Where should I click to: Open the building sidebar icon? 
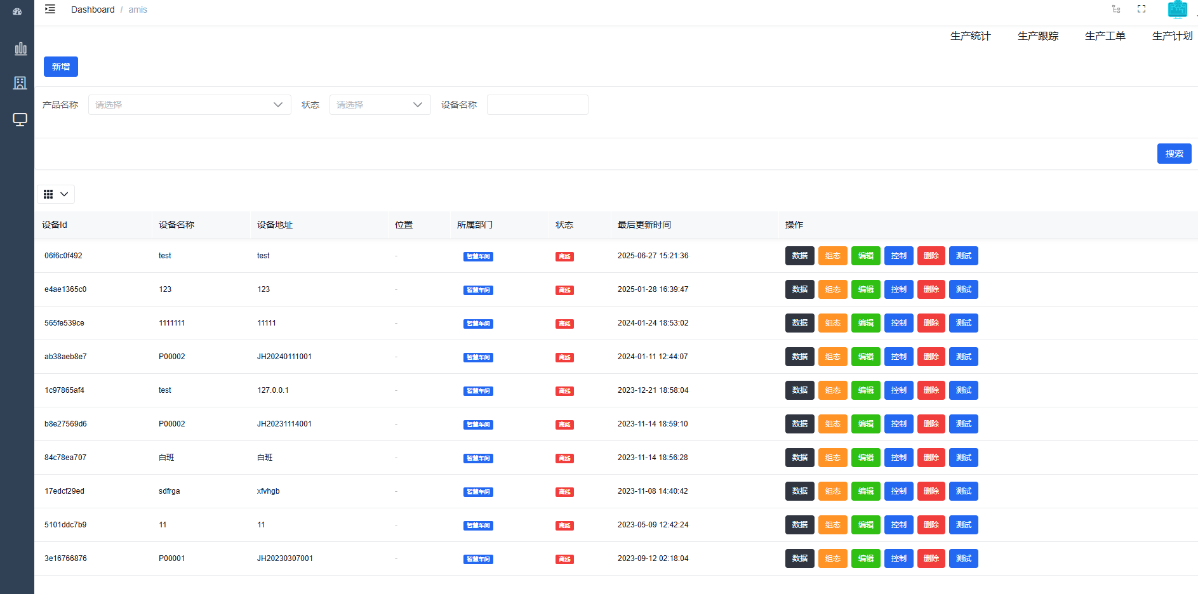coord(20,83)
